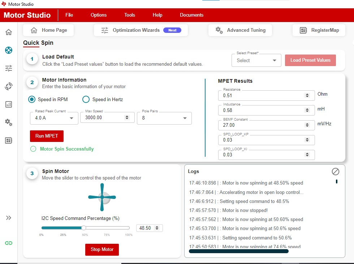Click the "Motor is now stopped!" log entry
Image resolution: width=354 pixels, height=264 pixels.
pos(228,210)
